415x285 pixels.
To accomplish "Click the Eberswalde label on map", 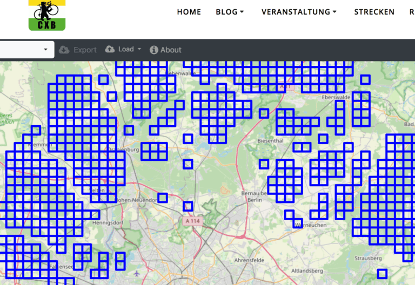I will point(336,97).
